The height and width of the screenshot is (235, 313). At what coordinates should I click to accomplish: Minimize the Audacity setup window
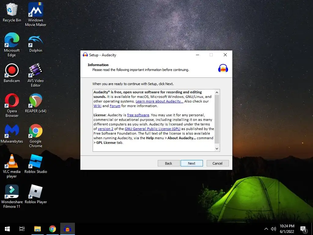click(197, 55)
